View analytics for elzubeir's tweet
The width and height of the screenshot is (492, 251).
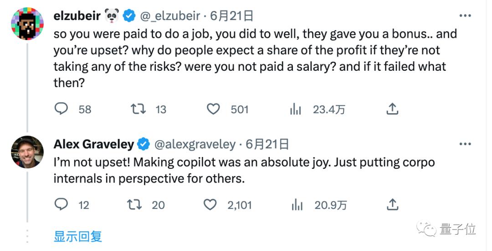[x=296, y=109]
